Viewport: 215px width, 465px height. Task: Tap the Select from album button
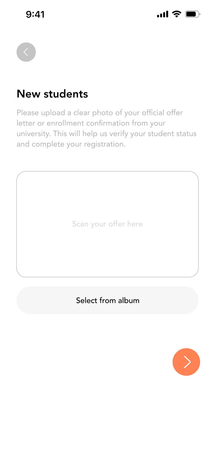pos(108,300)
